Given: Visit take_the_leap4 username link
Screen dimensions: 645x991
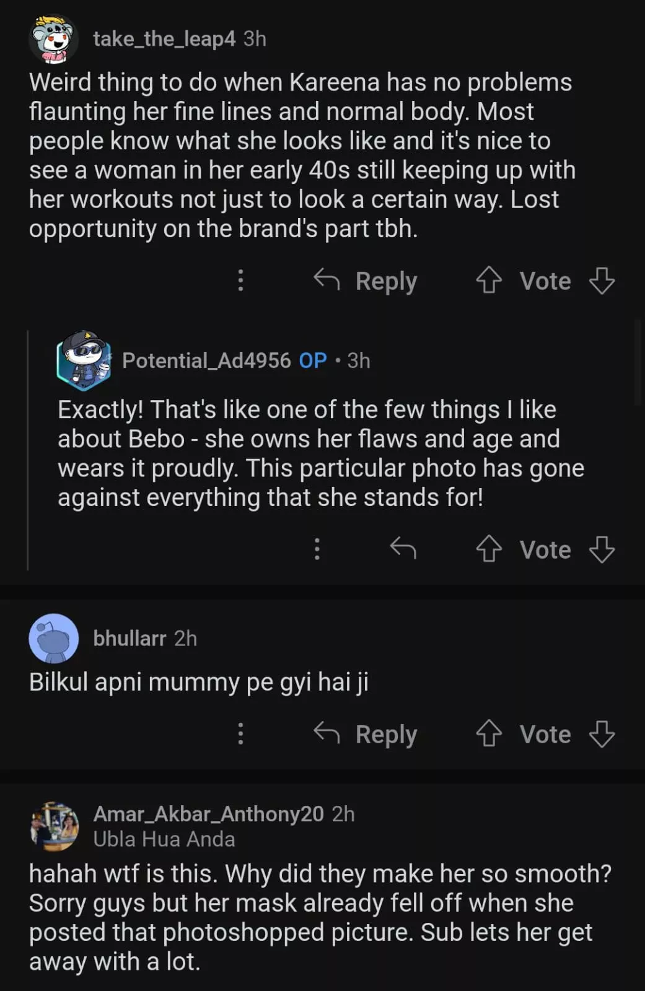Looking at the screenshot, I should pos(164,39).
